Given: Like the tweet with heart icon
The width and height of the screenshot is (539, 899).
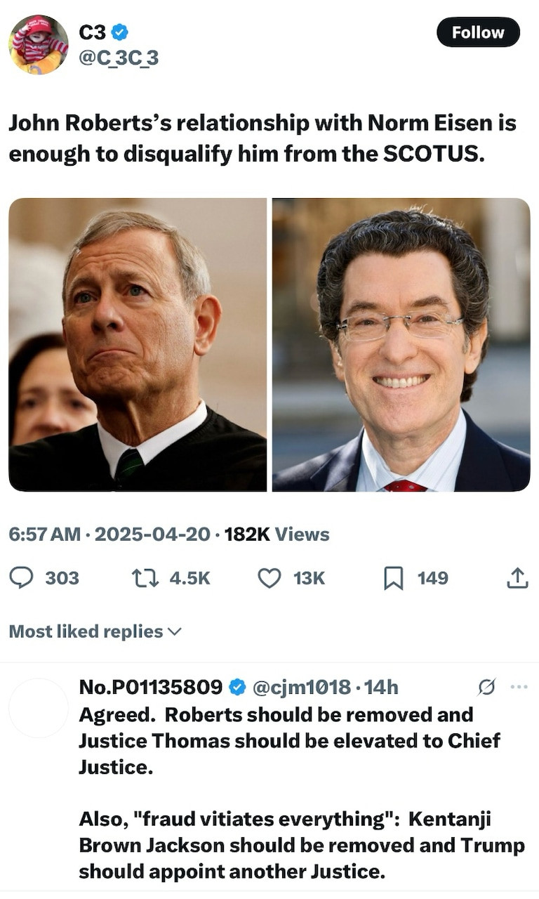Looking at the screenshot, I should click(x=269, y=578).
